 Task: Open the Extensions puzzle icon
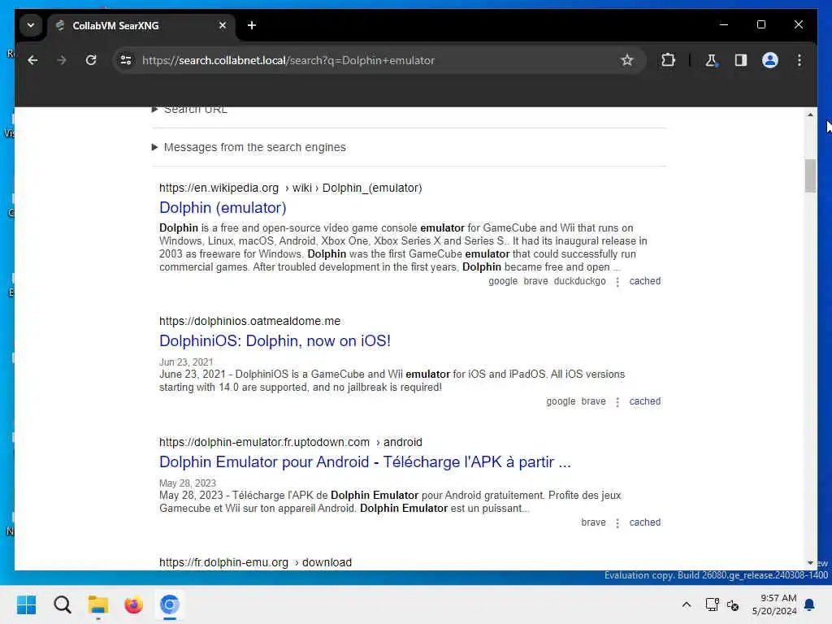click(668, 60)
